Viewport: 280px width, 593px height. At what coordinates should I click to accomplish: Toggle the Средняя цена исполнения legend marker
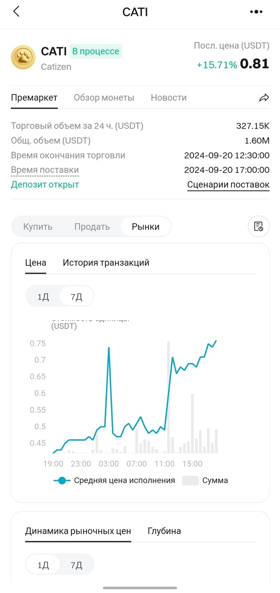click(x=62, y=480)
